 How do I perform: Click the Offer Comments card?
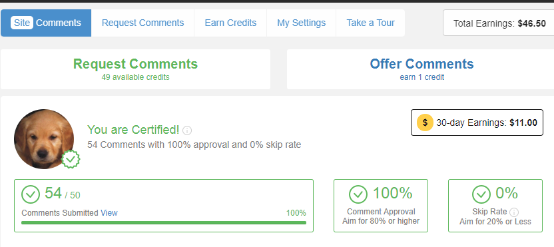(420, 69)
